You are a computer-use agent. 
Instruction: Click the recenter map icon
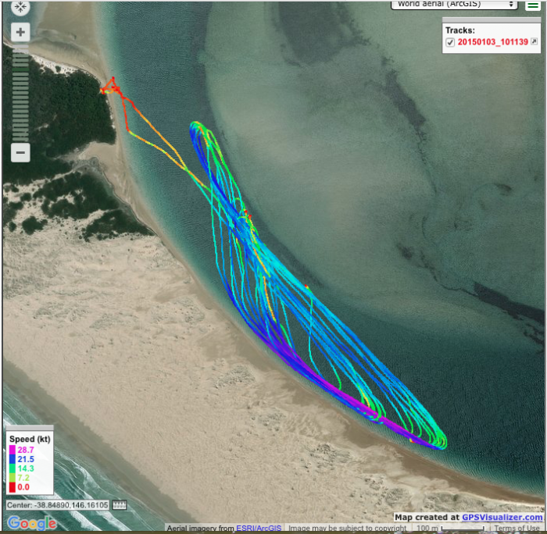pos(20,8)
